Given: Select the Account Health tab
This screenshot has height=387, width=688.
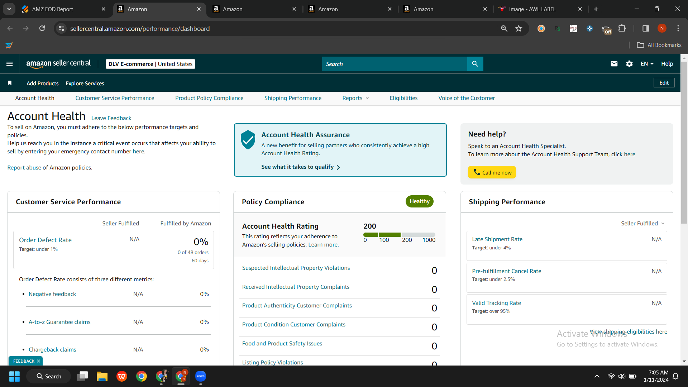Looking at the screenshot, I should 35,98.
